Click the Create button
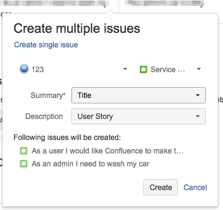This screenshot has height=210, width=223. tap(161, 187)
